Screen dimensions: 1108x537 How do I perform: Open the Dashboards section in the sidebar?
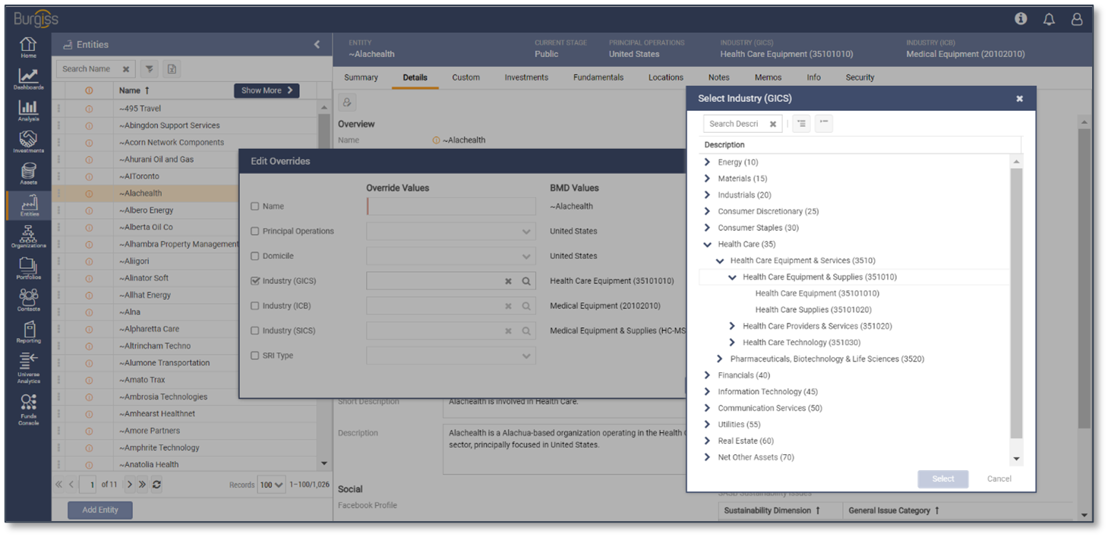click(x=28, y=74)
